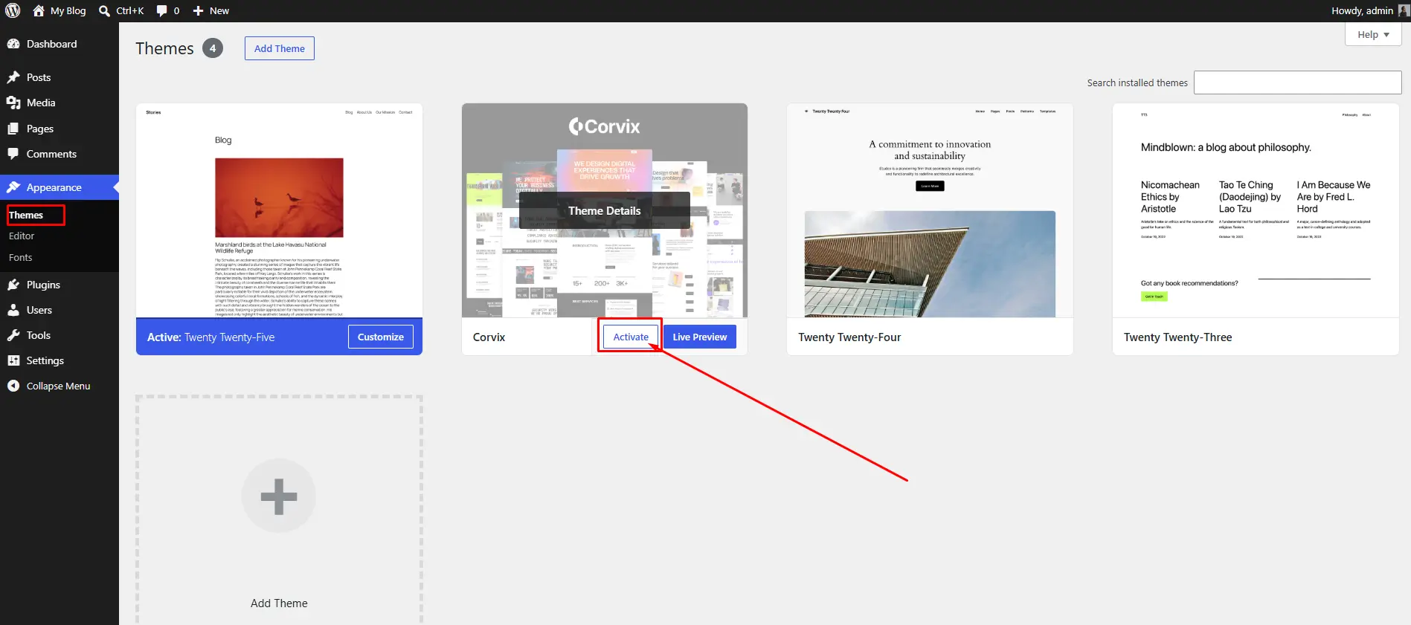Click Live Preview for Corvix
The image size is (1411, 625).
click(700, 337)
